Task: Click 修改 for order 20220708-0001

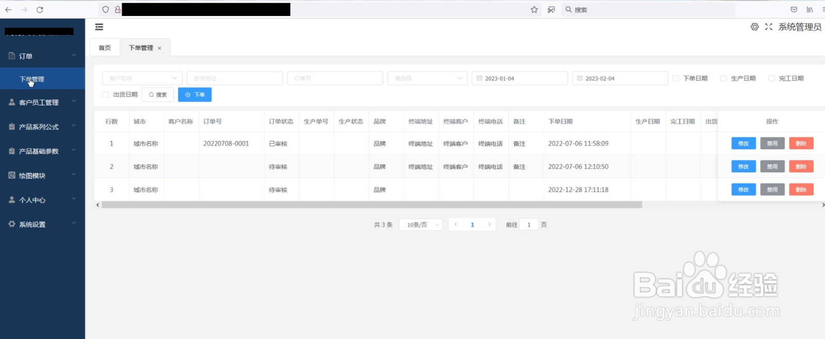Action: click(x=744, y=144)
